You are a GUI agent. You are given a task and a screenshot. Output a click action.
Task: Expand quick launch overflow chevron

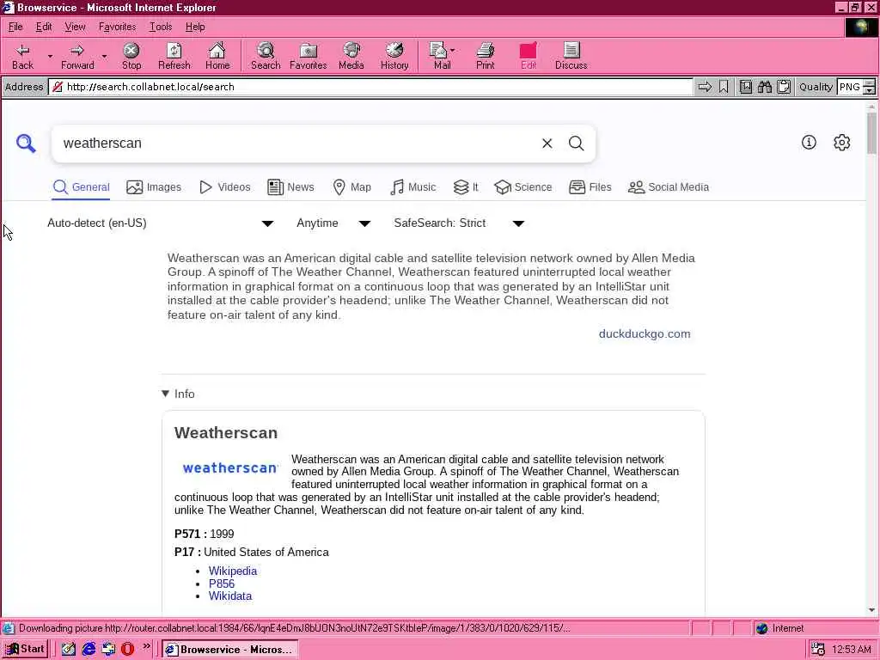pyautogui.click(x=146, y=646)
